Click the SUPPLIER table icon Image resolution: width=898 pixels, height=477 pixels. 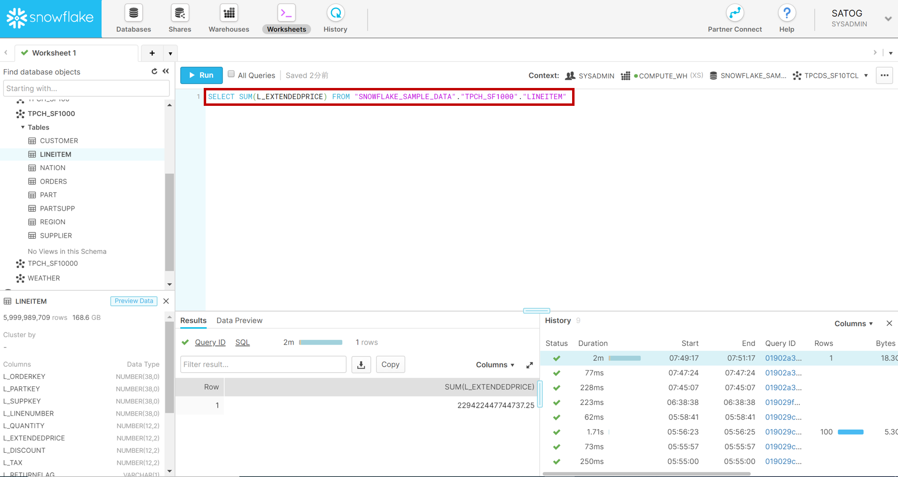pos(32,235)
